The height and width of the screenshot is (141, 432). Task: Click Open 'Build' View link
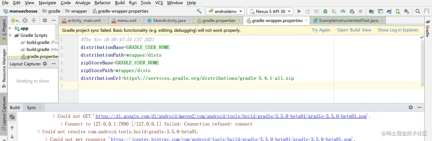pos(354,30)
